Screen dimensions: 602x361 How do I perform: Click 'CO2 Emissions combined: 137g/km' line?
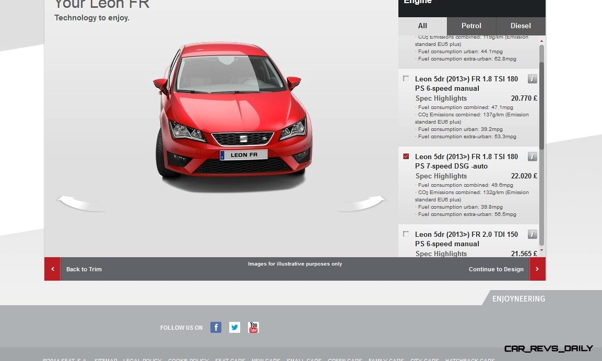[472, 118]
